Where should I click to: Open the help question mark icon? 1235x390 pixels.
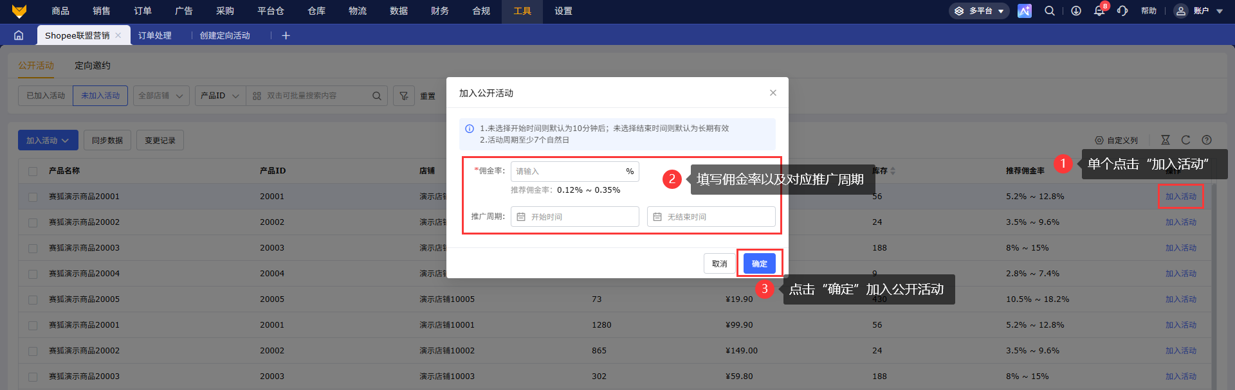pos(1207,140)
